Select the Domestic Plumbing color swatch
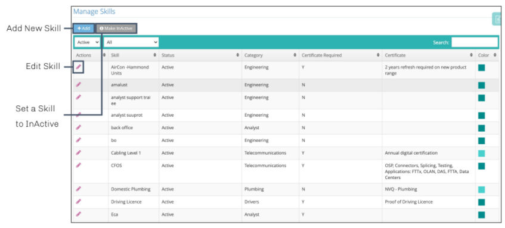Viewport: 505px width, 228px height. point(482,189)
